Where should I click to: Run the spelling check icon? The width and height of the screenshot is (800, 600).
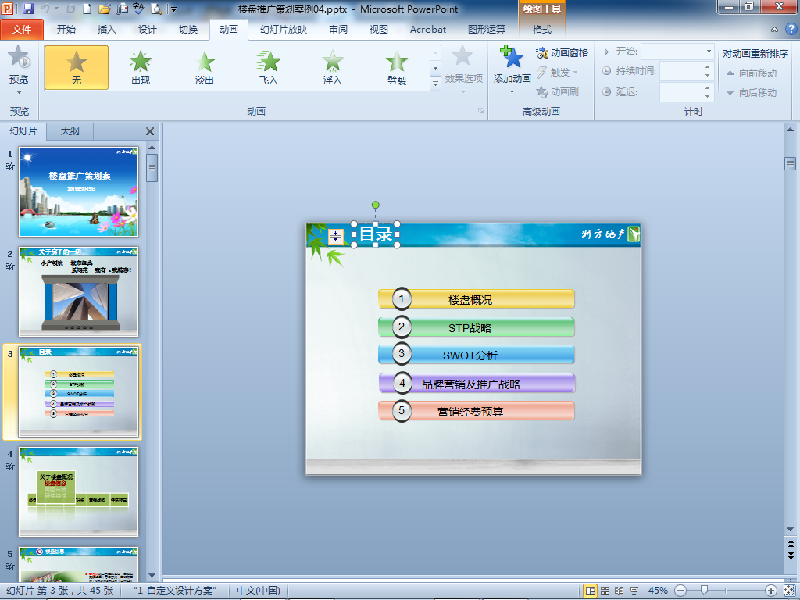(x=139, y=9)
